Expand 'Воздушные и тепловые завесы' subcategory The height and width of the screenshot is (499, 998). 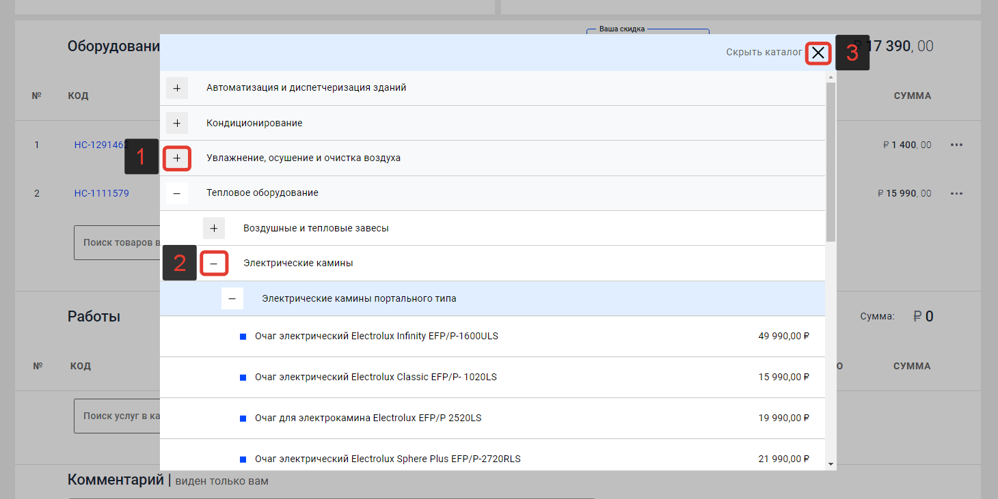point(214,229)
